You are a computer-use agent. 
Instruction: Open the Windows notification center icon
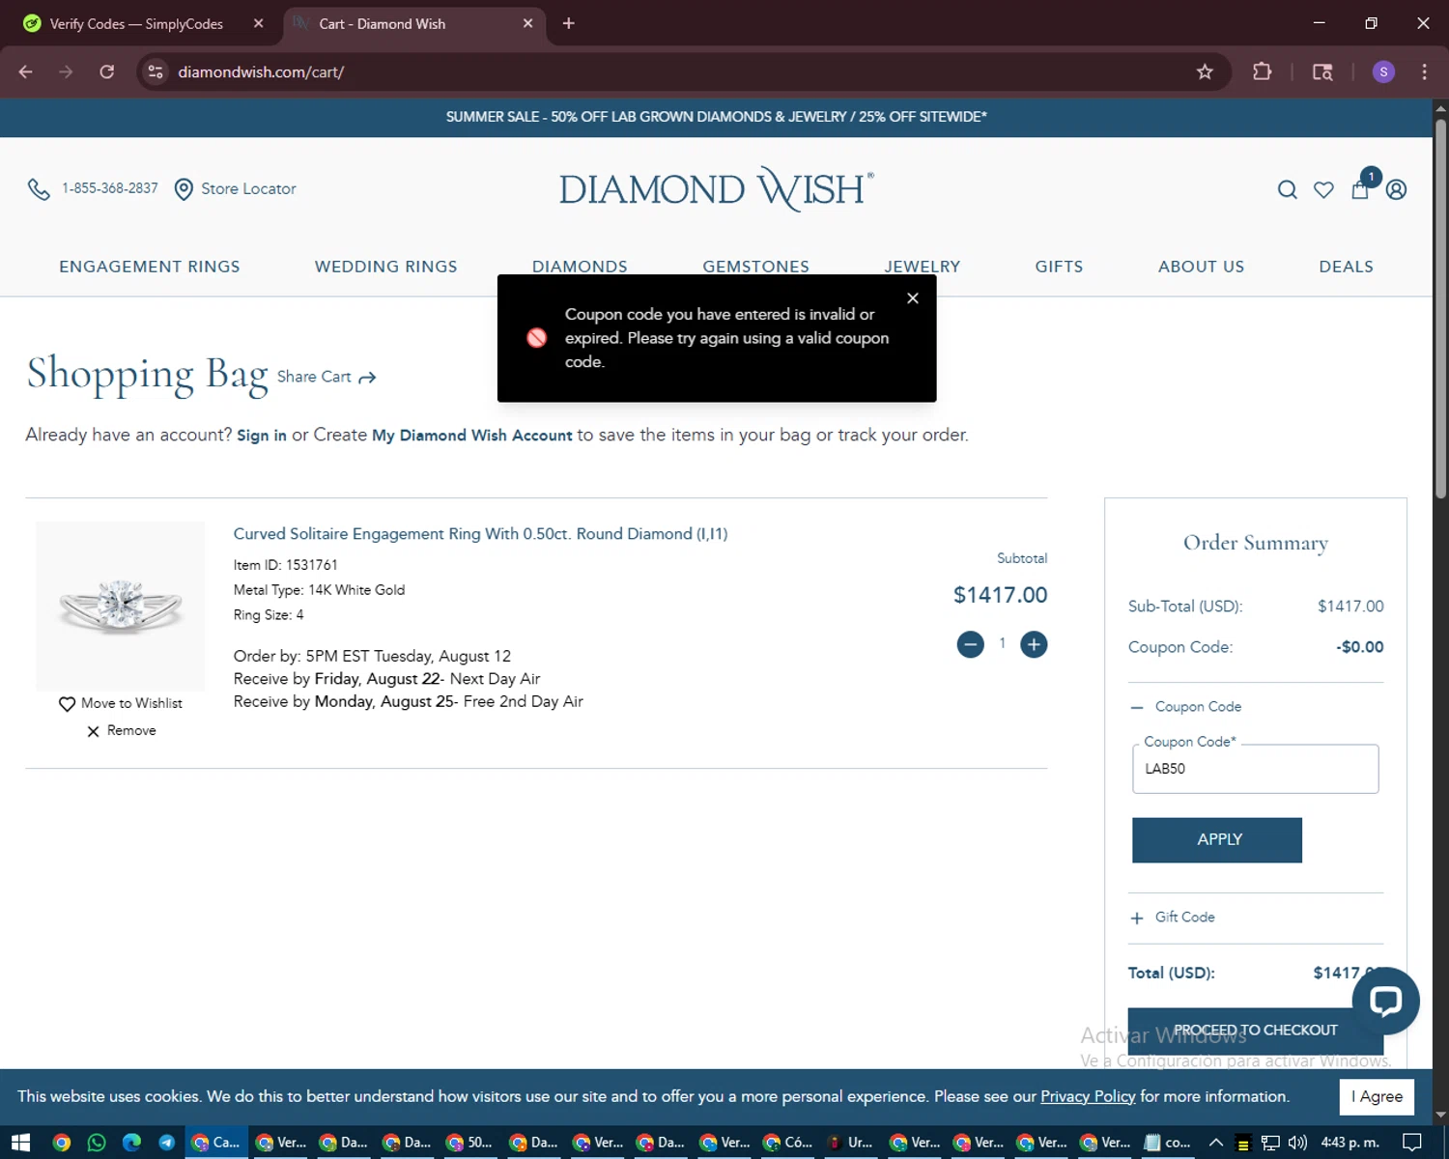point(1411,1143)
